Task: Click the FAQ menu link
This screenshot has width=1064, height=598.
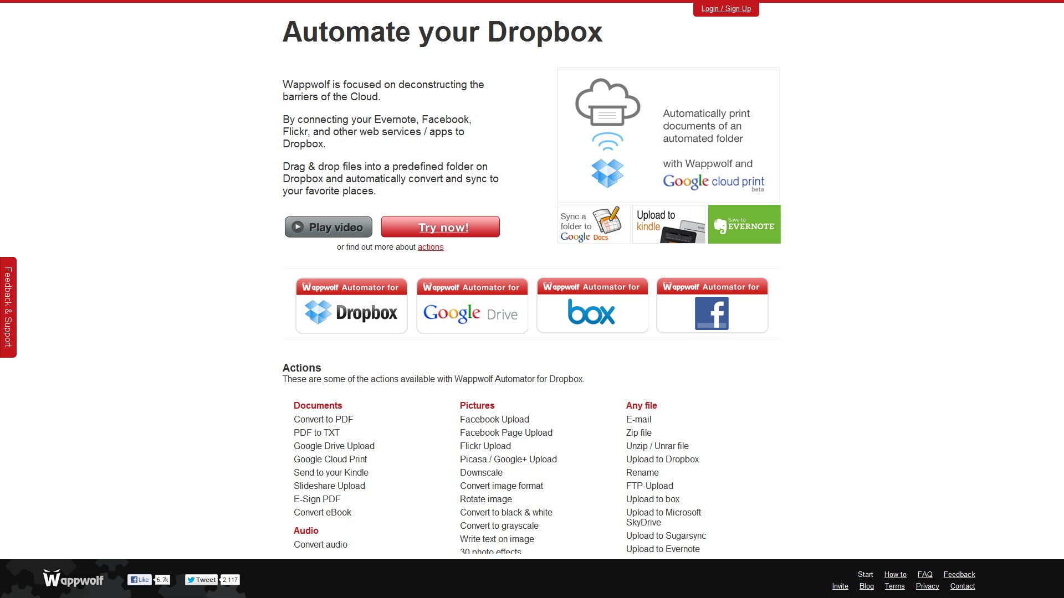Action: pos(925,575)
